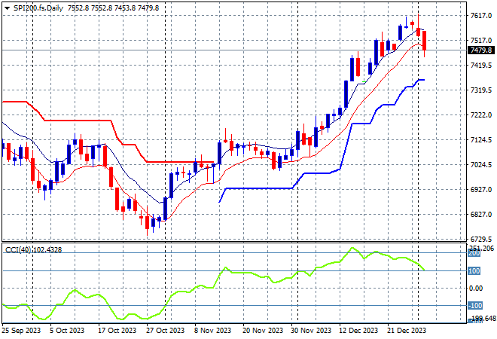Screen dimensions: 497x339
Task: Click the blue 100 level marker on CCI scale
Action: coord(474,270)
